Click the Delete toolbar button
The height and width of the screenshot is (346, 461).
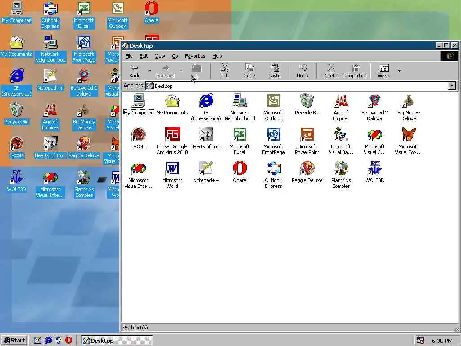point(330,71)
